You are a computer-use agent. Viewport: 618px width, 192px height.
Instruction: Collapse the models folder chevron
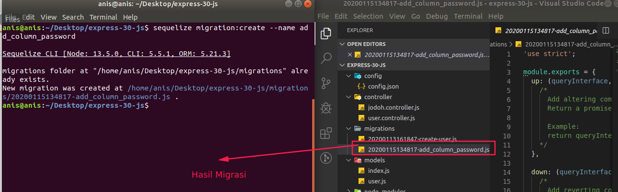point(349,160)
